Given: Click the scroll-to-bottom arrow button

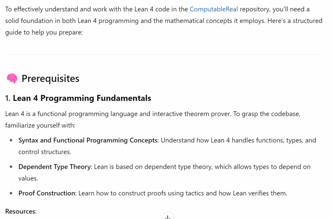Looking at the screenshot, I should [168, 216].
